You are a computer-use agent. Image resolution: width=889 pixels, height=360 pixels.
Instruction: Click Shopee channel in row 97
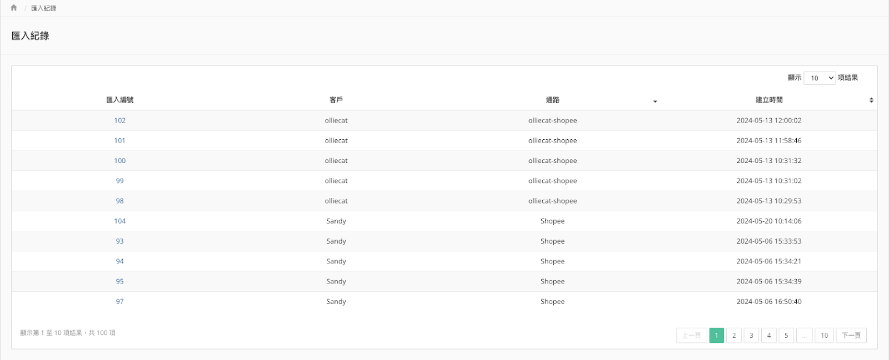[x=552, y=301]
